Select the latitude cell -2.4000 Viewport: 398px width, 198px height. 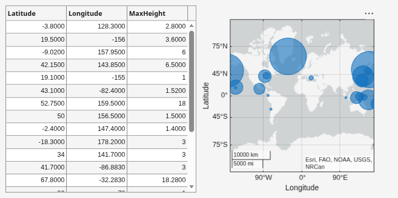(36, 129)
